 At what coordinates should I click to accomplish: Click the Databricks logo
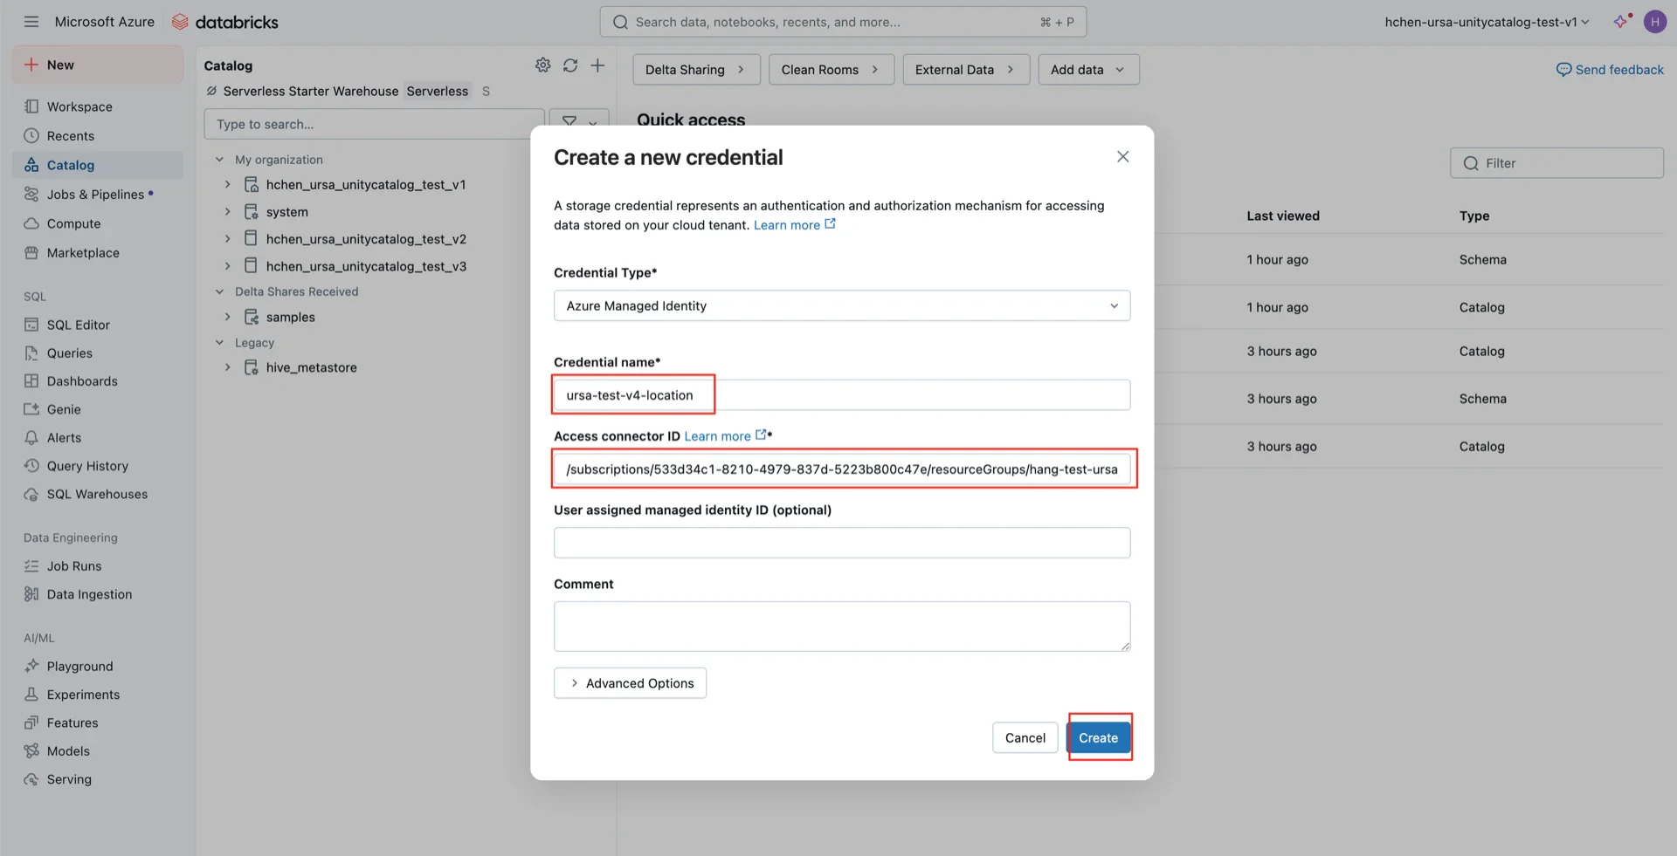coord(224,22)
